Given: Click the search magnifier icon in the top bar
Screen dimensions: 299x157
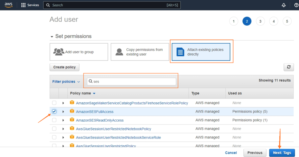Looking at the screenshot, I should tap(48, 5).
